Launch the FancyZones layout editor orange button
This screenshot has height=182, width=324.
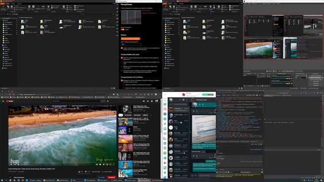(131, 38)
